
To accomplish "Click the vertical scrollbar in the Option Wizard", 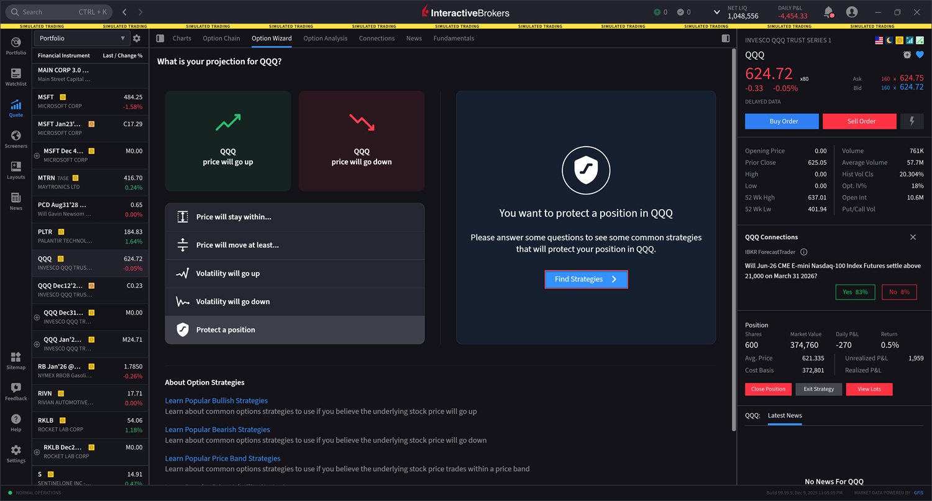I will click(x=734, y=249).
